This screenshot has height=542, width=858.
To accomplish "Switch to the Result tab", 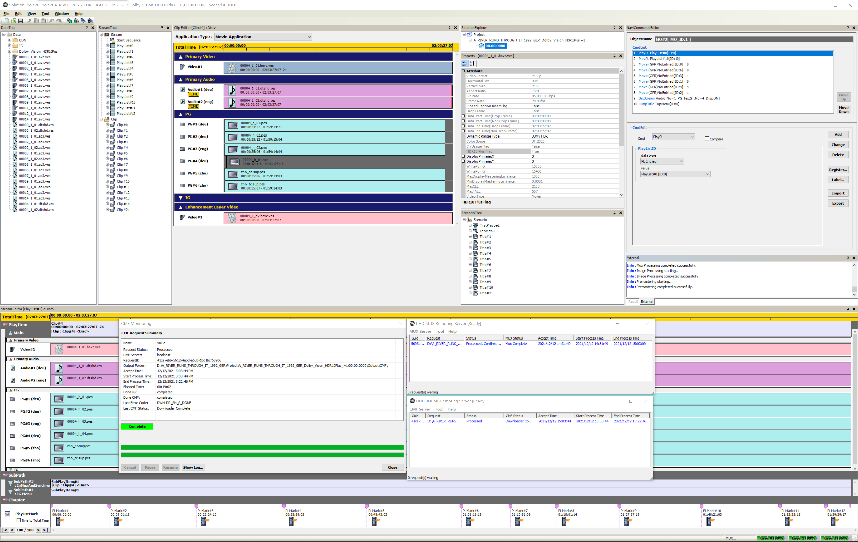I will click(633, 302).
